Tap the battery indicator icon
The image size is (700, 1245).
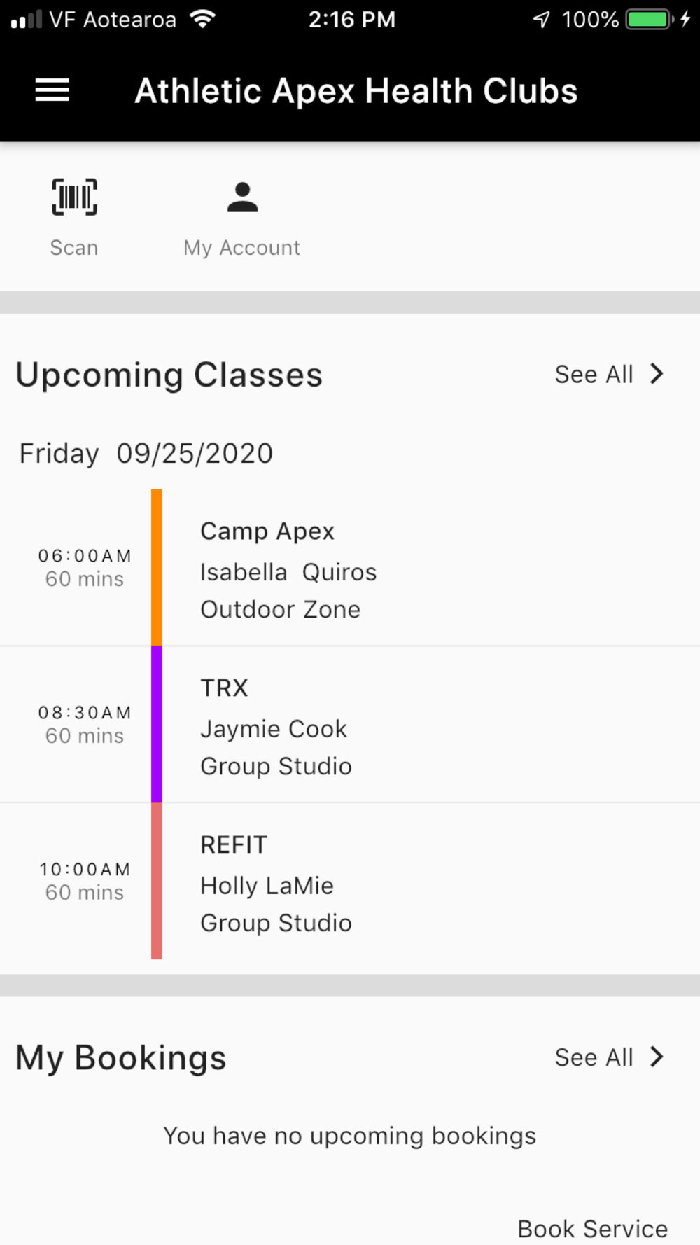click(x=649, y=19)
